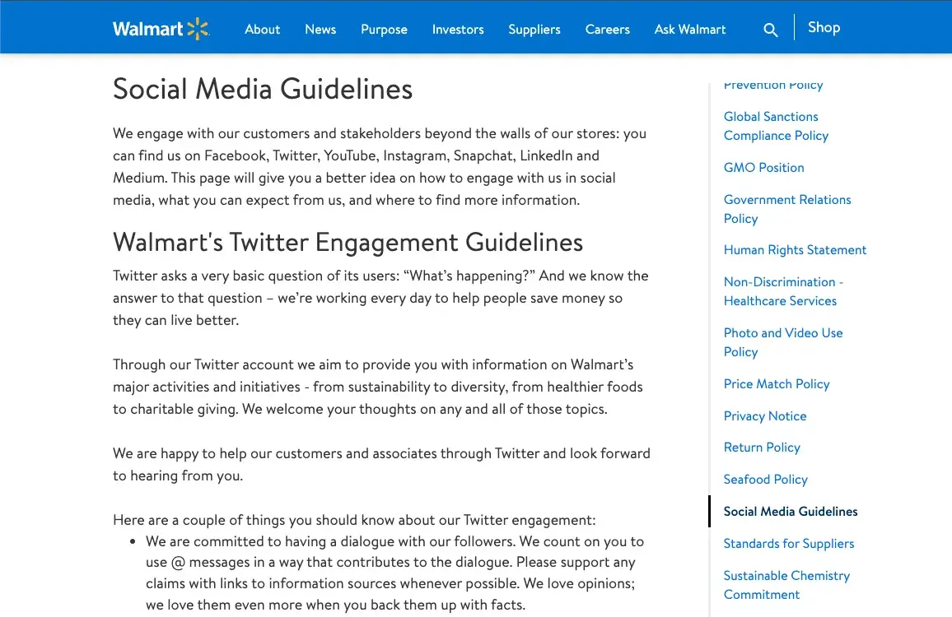Open the Suppliers navigation item
Screen dimensions: 952x617
[x=534, y=30]
